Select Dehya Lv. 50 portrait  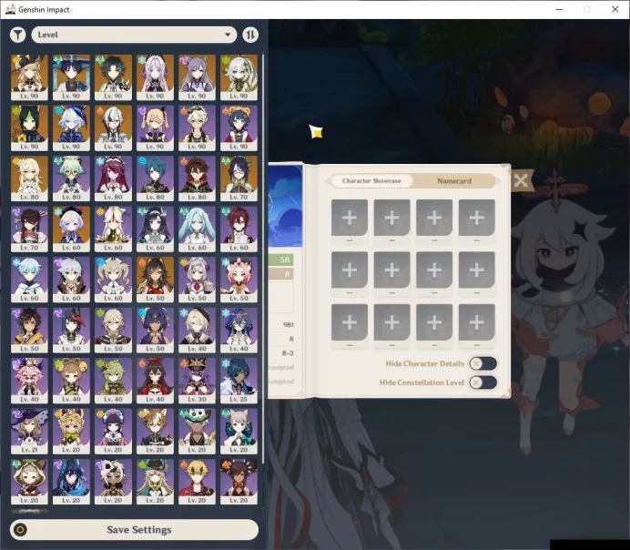(x=155, y=280)
